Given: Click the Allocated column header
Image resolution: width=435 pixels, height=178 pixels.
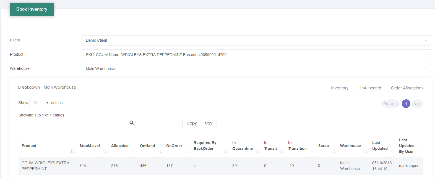Looking at the screenshot, I should (120, 146).
